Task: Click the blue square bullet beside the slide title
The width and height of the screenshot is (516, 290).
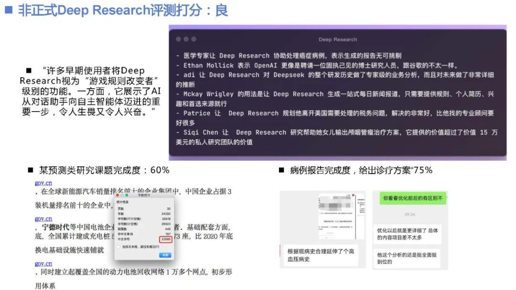Action: click(8, 10)
